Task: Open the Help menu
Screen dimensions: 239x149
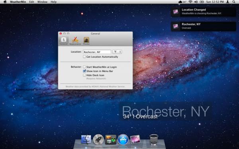Action: (x=53, y=2)
